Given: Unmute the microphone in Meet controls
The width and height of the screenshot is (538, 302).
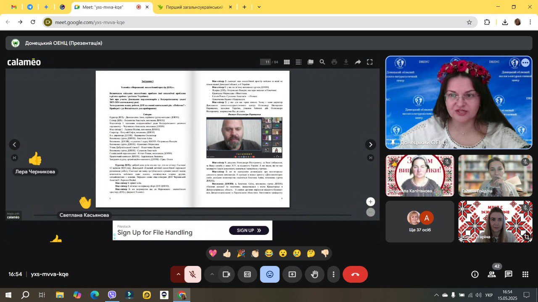Looking at the screenshot, I should pyautogui.click(x=193, y=274).
